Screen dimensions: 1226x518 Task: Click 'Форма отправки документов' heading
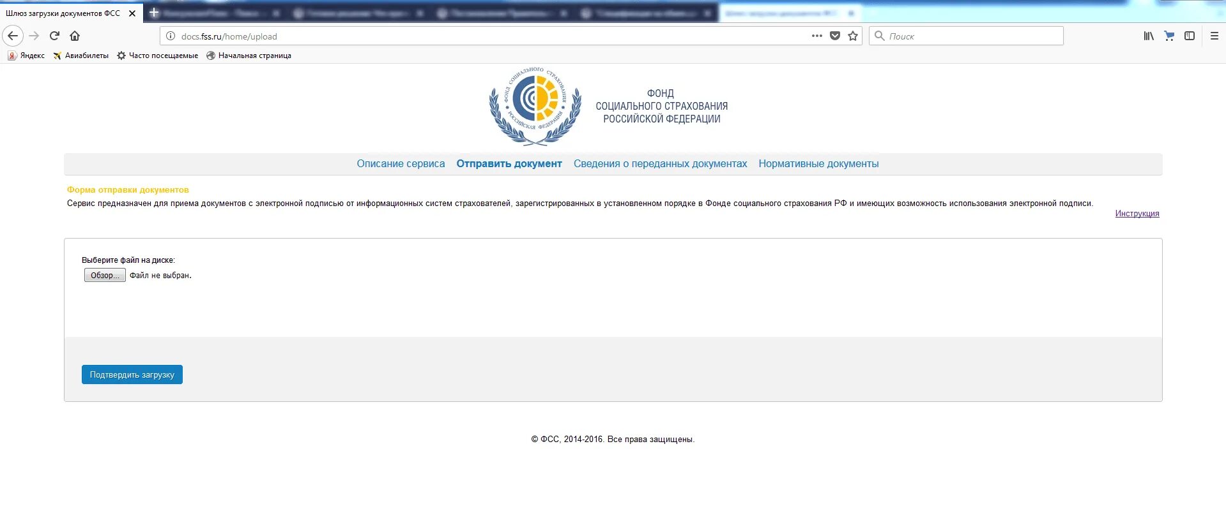click(x=128, y=190)
